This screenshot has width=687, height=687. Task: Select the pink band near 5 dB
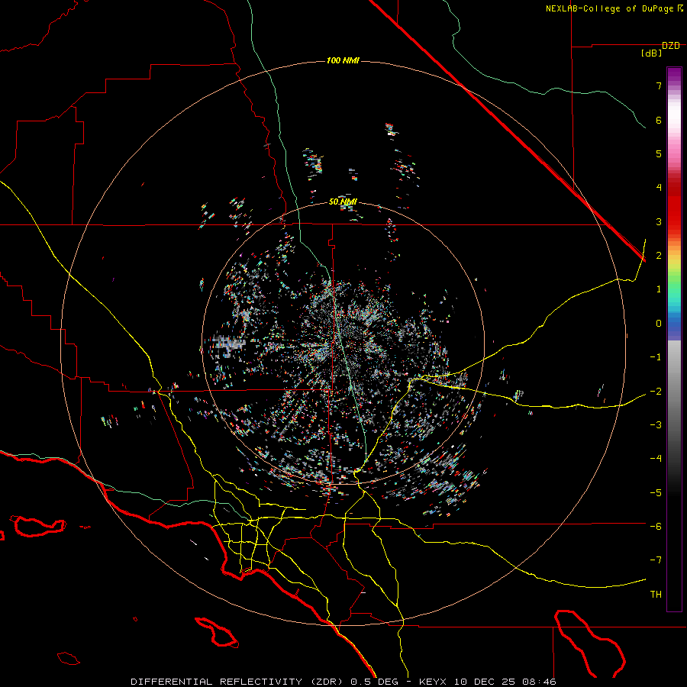(x=673, y=155)
